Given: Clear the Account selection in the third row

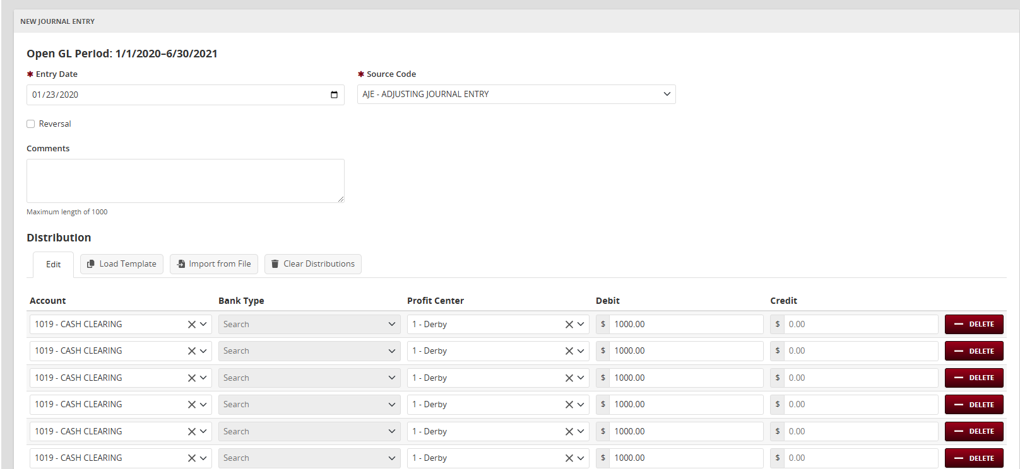Looking at the screenshot, I should point(191,378).
